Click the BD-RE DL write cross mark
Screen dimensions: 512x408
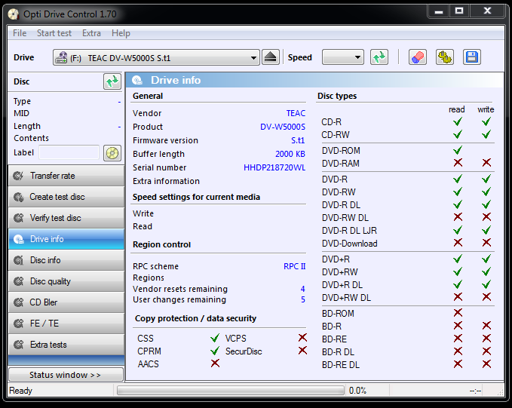pyautogui.click(x=486, y=364)
